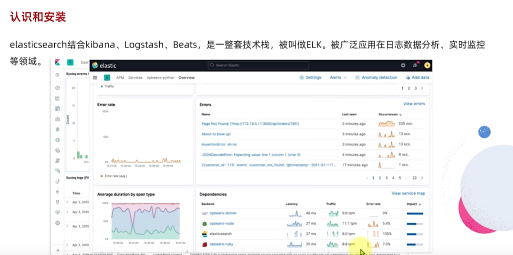The image size is (513, 255).
Task: Toggle Traffic legend item
Action: click(x=107, y=87)
